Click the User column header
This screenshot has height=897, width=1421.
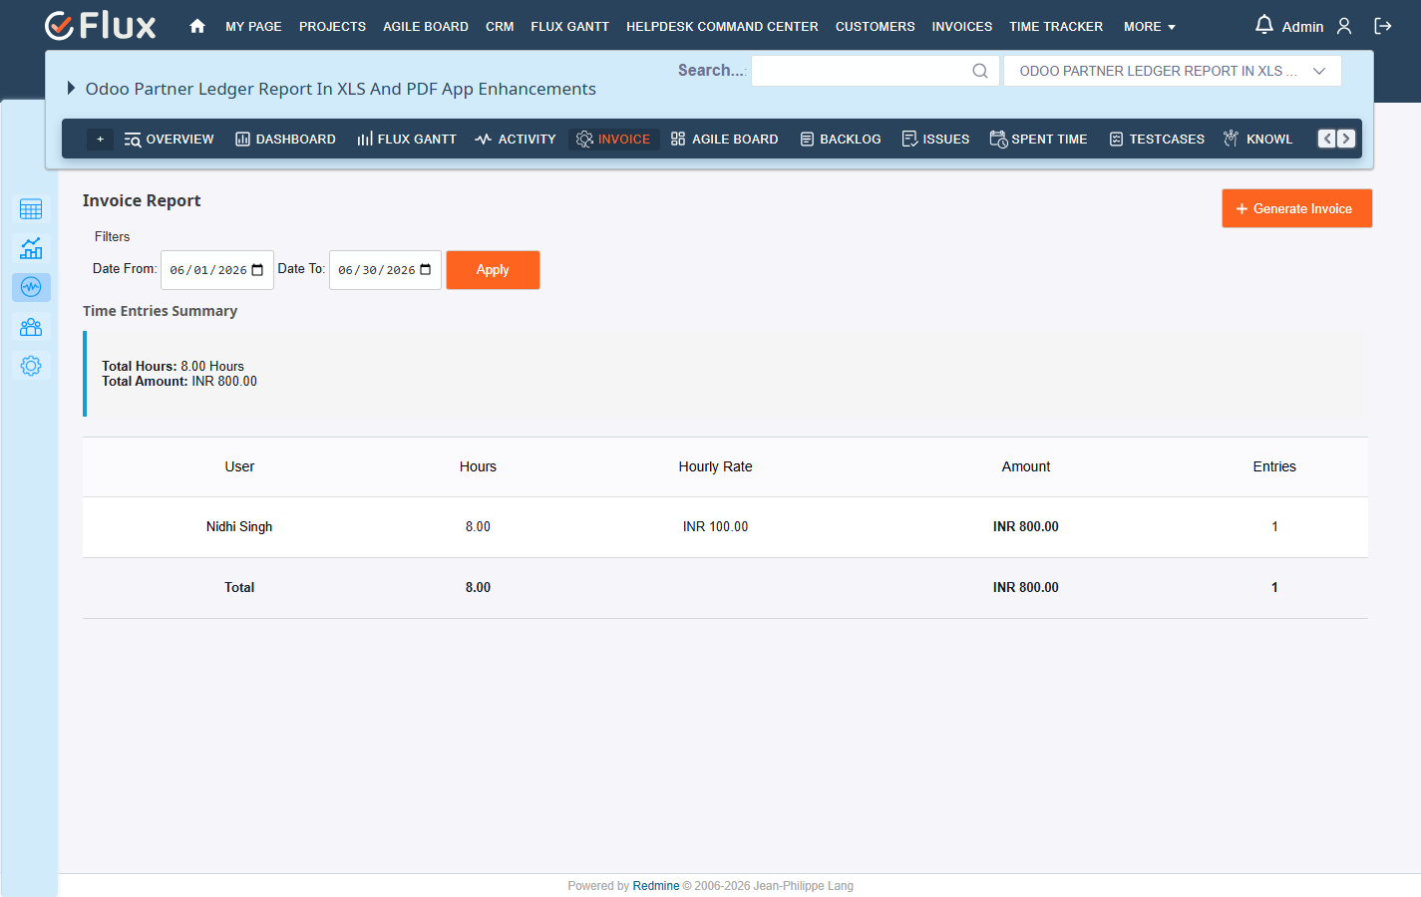click(239, 466)
